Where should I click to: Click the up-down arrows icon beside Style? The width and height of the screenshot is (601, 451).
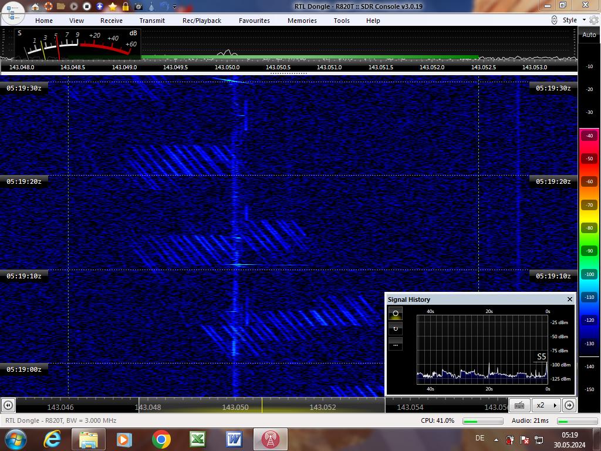click(554, 20)
